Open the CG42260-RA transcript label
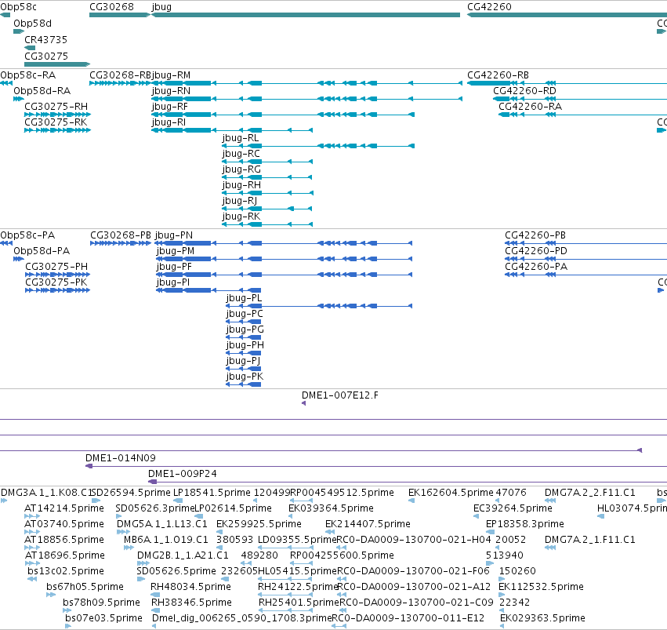The width and height of the screenshot is (667, 630). (x=530, y=107)
